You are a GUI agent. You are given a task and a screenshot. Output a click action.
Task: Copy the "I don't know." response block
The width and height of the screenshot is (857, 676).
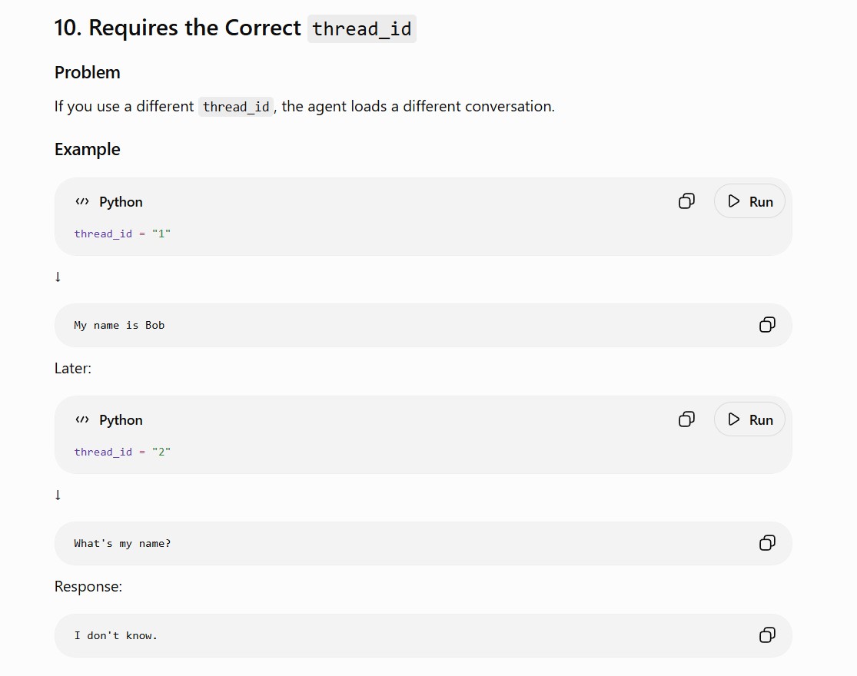click(767, 635)
